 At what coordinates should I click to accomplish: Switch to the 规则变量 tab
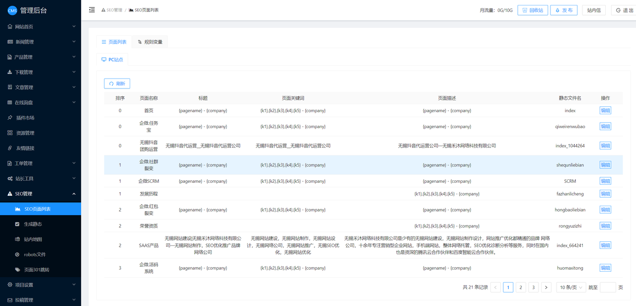[x=150, y=42]
